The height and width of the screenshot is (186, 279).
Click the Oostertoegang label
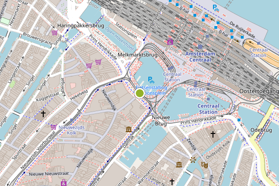[259, 91]
